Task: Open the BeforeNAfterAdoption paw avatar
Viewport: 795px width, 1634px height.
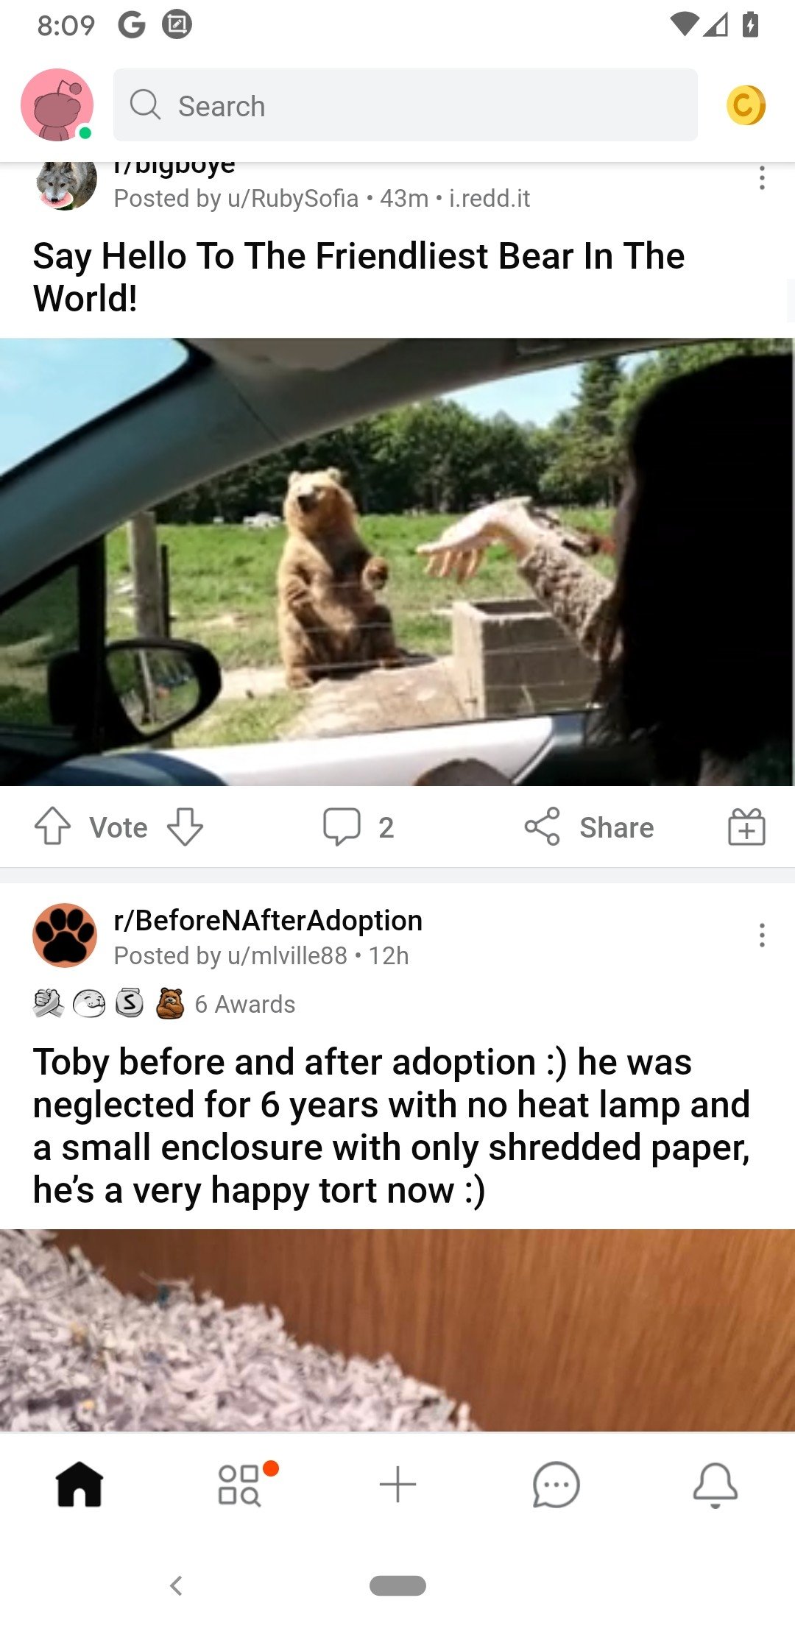Action: coord(65,935)
